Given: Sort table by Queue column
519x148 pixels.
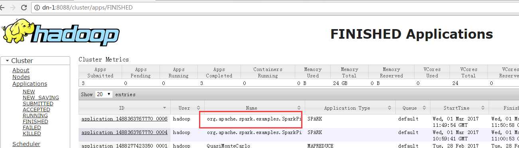Looking at the screenshot, I should click(x=413, y=108).
